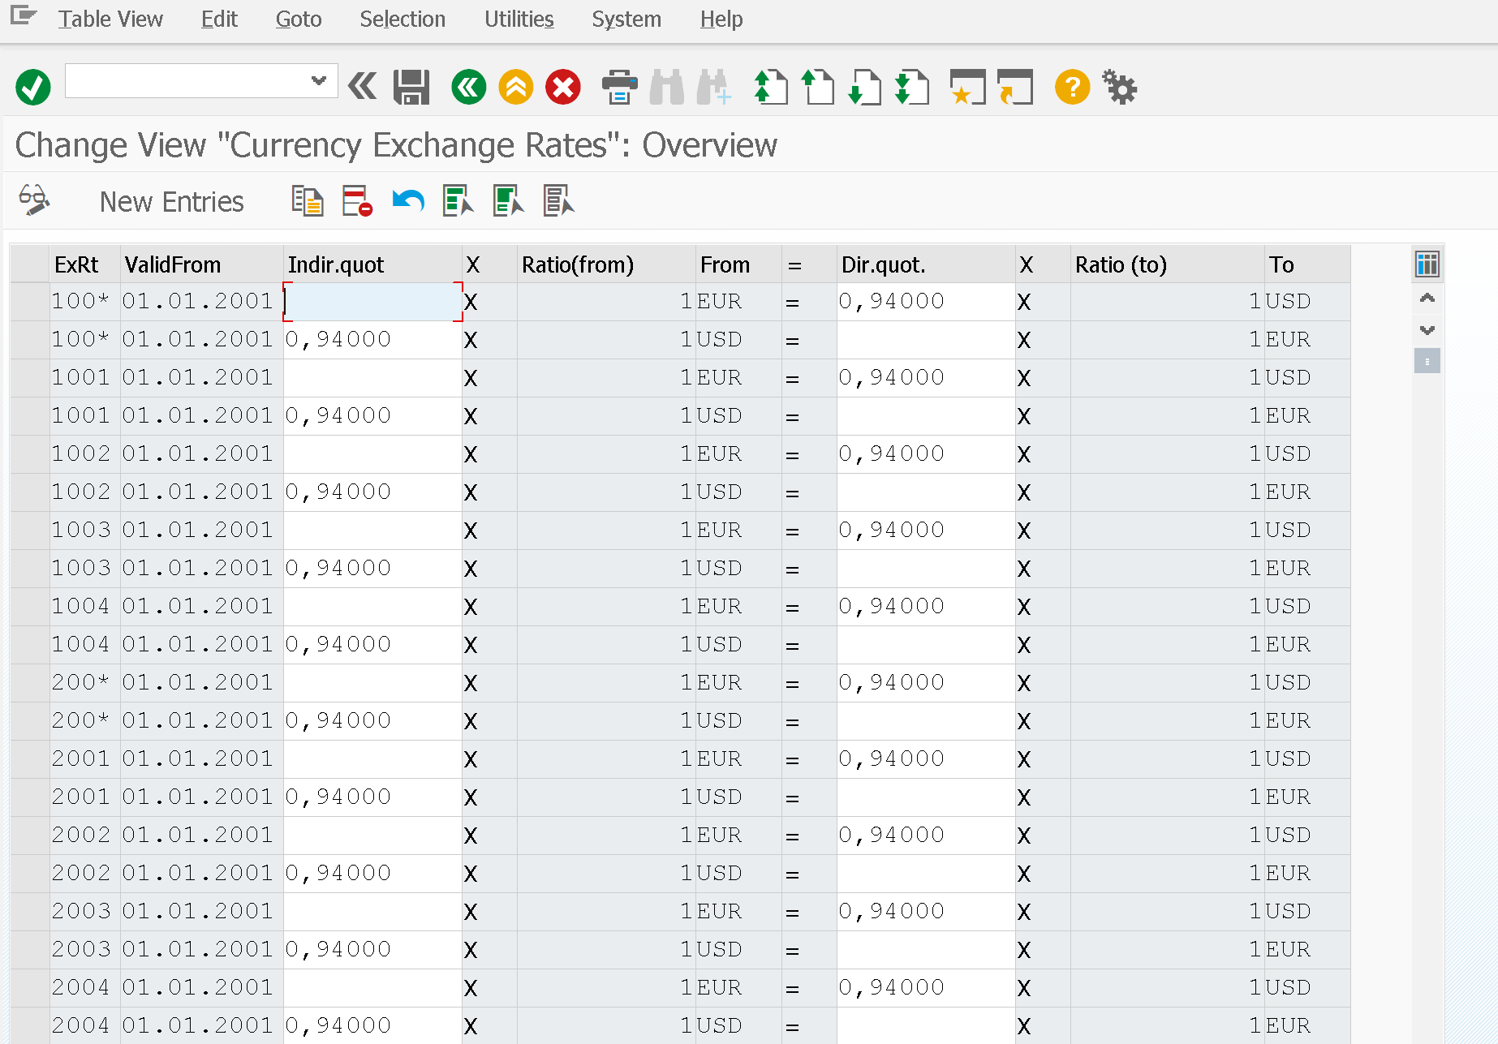Click the Ratio (to) column header
This screenshot has width=1498, height=1044.
click(1167, 264)
